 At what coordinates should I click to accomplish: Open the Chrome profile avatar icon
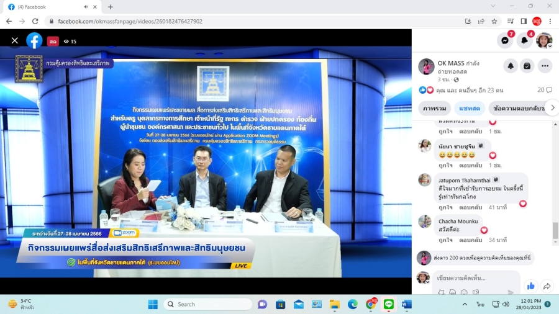tap(537, 21)
